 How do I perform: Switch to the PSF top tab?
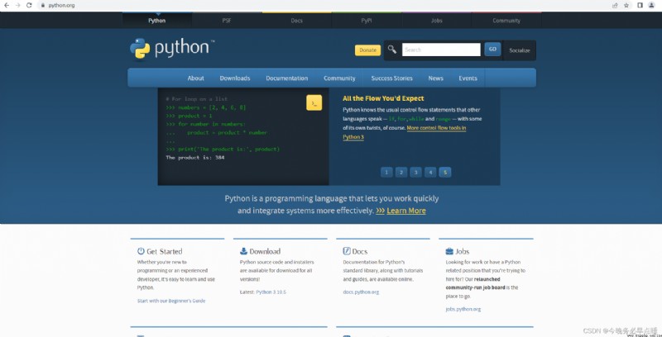(227, 21)
